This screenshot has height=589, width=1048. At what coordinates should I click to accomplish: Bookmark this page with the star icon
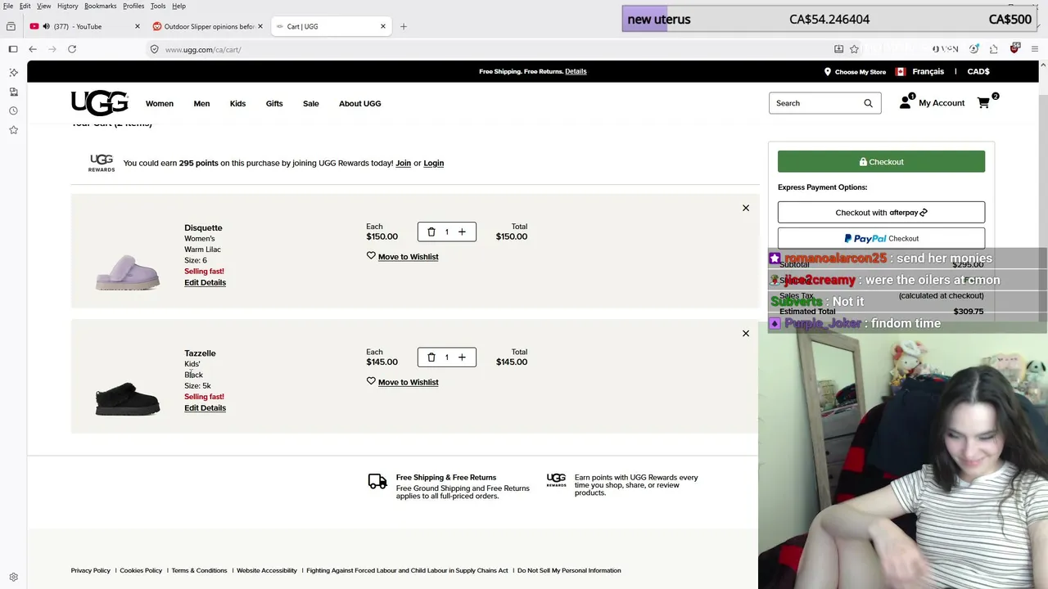(x=854, y=49)
